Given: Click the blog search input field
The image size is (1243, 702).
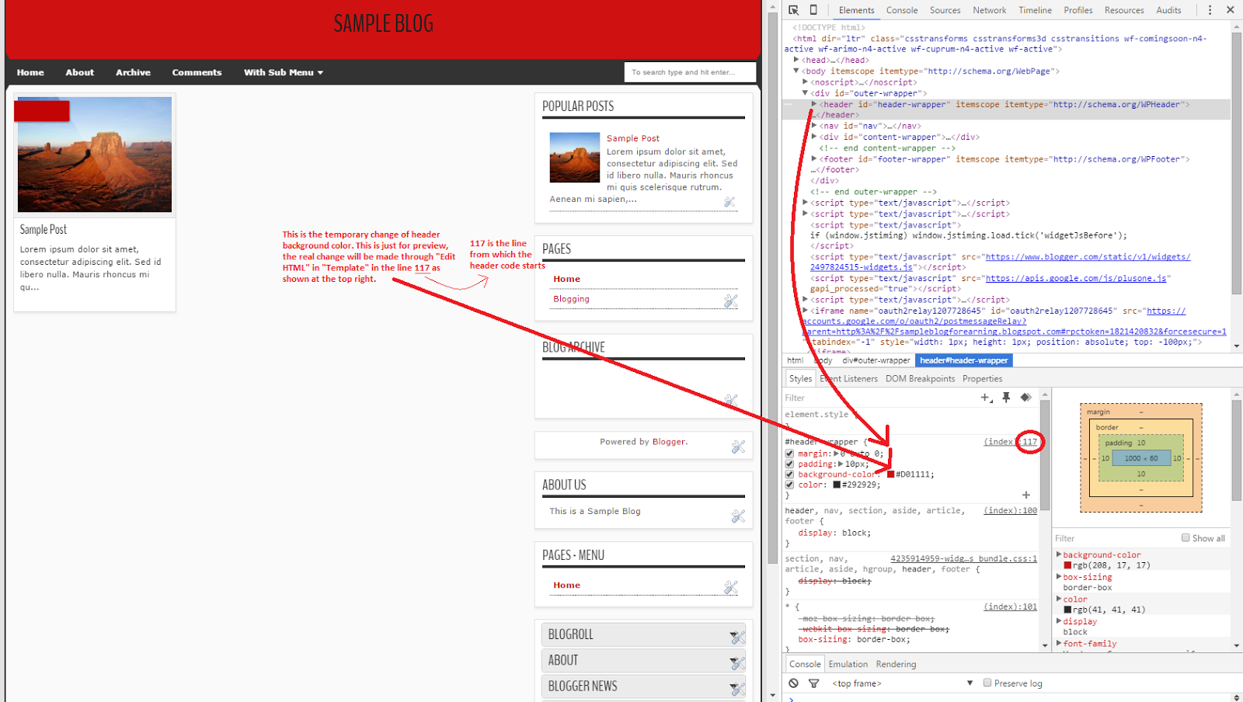Looking at the screenshot, I should pos(689,71).
